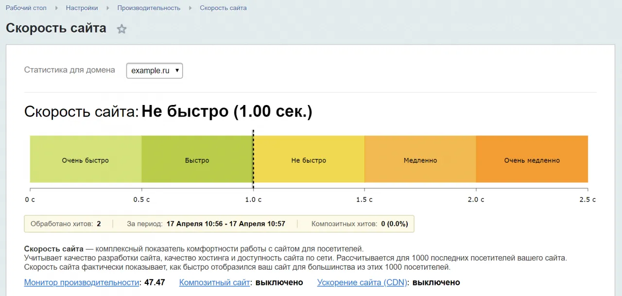622x296 pixels.
Task: Add page to favorites with star icon
Action: tap(121, 29)
